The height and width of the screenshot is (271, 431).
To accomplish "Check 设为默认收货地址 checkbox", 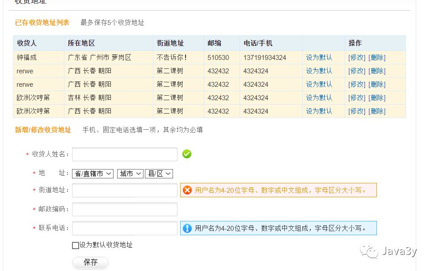I will point(75,246).
